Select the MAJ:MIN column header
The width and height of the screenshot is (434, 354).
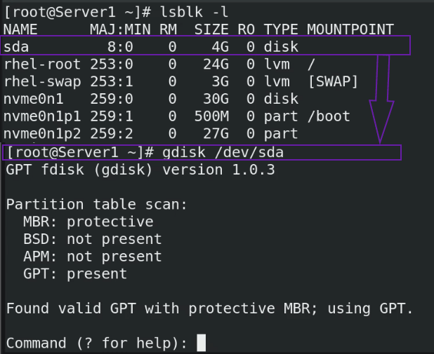click(120, 29)
